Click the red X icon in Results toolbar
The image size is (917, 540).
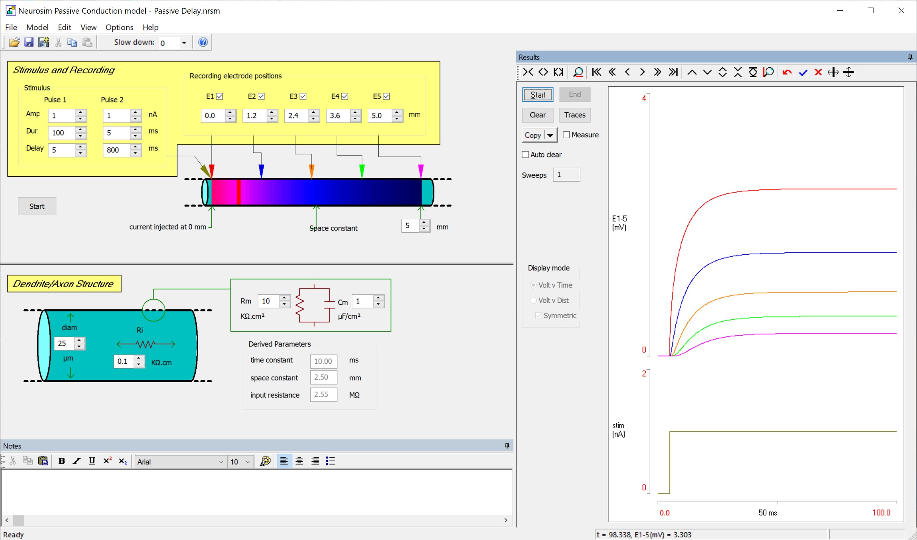[818, 72]
